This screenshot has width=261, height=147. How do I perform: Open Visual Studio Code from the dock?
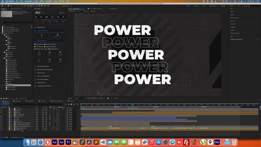tap(103, 143)
